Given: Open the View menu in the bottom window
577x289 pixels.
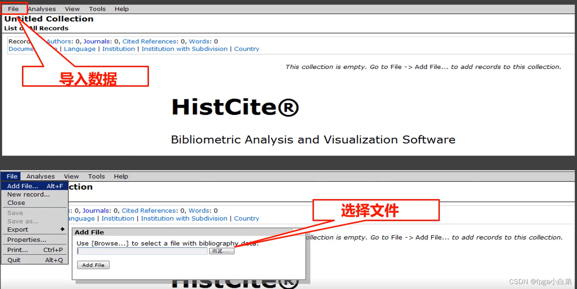Looking at the screenshot, I should coord(71,176).
